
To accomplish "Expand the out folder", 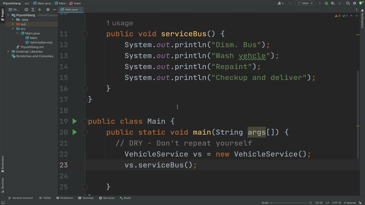I will [x=13, y=24].
